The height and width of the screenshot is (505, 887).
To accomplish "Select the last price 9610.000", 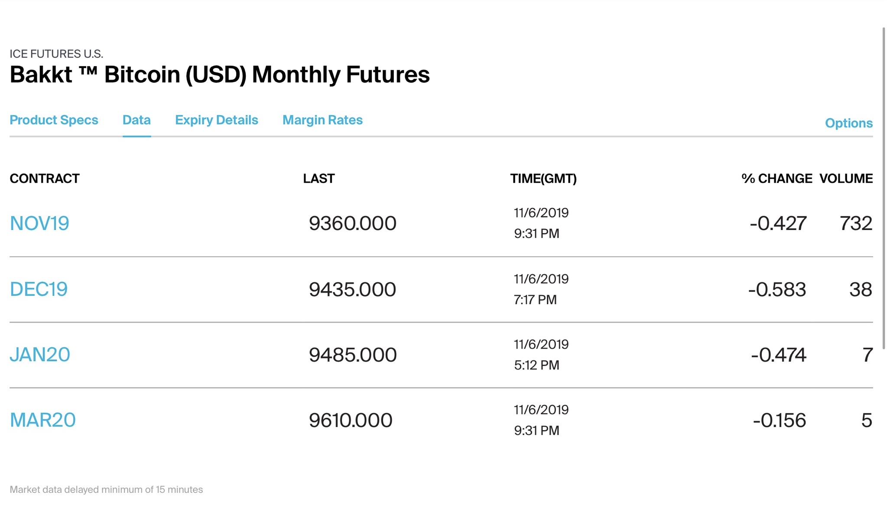I will (x=351, y=420).
